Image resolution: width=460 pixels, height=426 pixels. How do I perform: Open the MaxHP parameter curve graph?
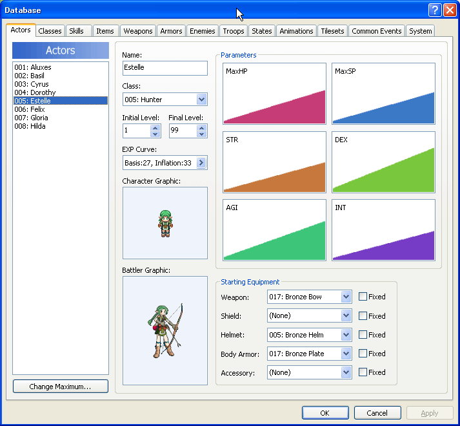point(275,94)
